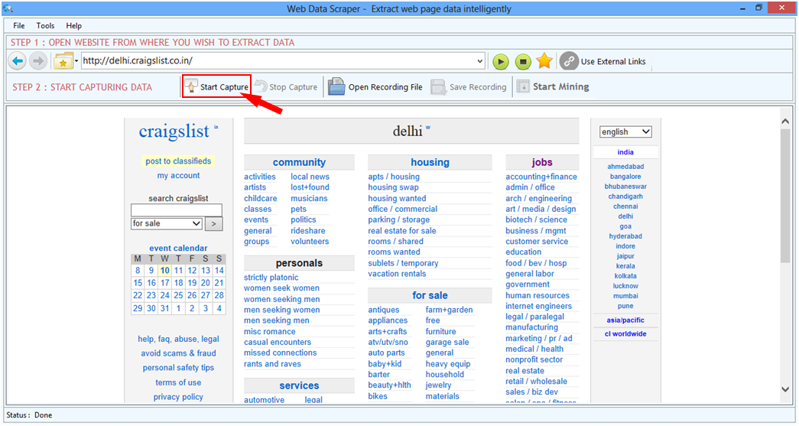This screenshot has width=799, height=426.
Task: Click the 'real estate for sale' link
Action: 402,231
